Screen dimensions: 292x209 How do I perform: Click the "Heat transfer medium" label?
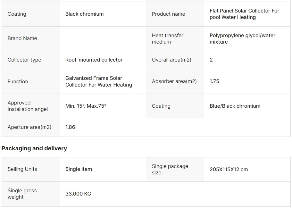(x=167, y=39)
